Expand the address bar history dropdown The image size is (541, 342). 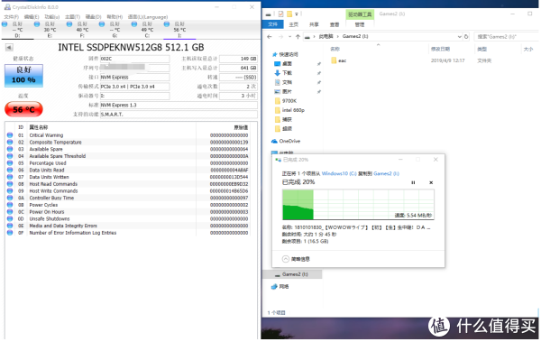459,37
